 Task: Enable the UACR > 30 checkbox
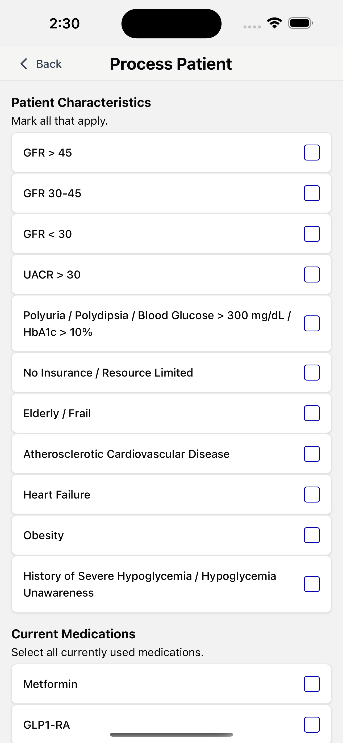click(312, 274)
